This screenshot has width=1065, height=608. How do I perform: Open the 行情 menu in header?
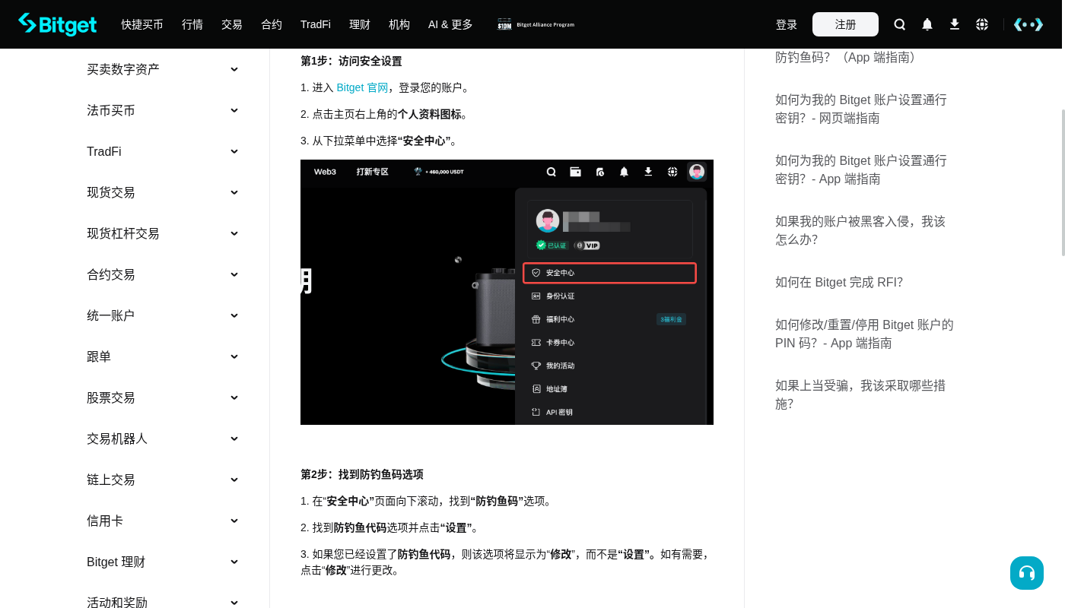click(192, 24)
